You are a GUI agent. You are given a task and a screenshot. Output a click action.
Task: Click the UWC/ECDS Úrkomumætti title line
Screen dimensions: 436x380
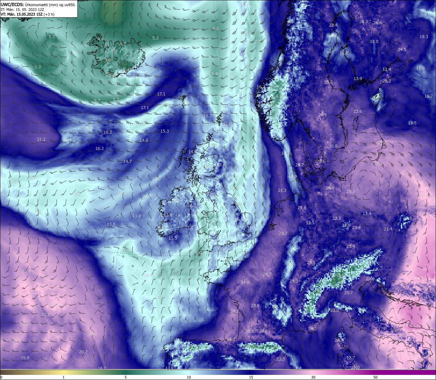tap(38, 4)
